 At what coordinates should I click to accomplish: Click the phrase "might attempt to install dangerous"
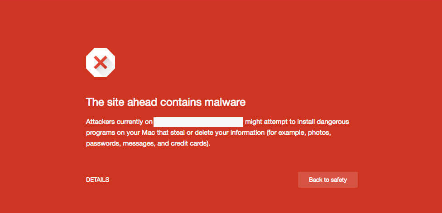point(297,122)
